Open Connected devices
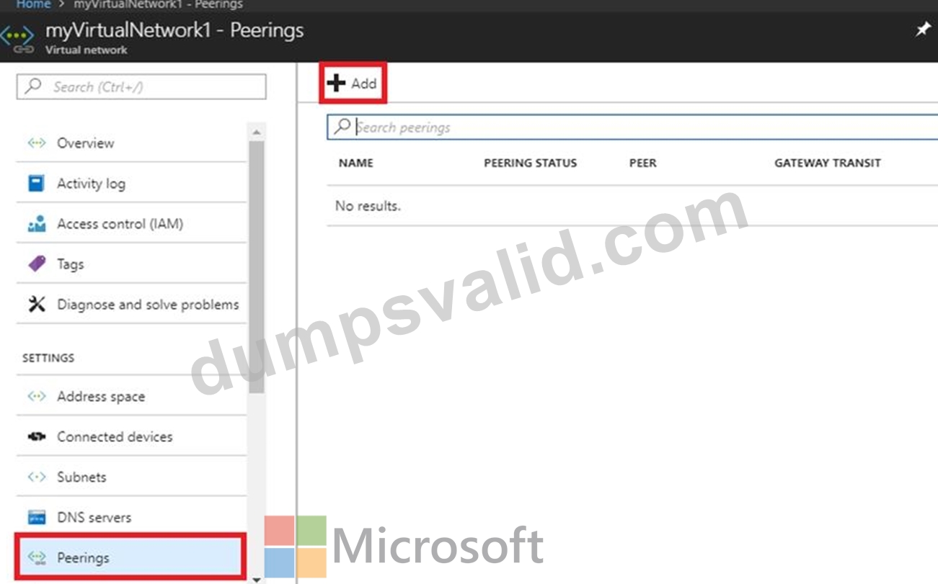 (131, 436)
